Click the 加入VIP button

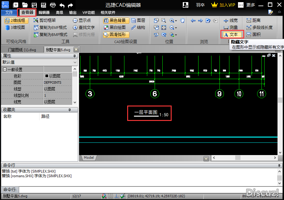223,5
